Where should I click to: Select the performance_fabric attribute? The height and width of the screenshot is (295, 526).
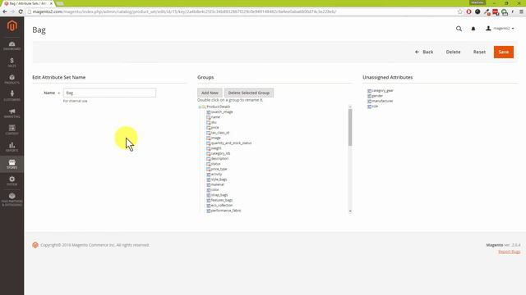[x=226, y=211]
